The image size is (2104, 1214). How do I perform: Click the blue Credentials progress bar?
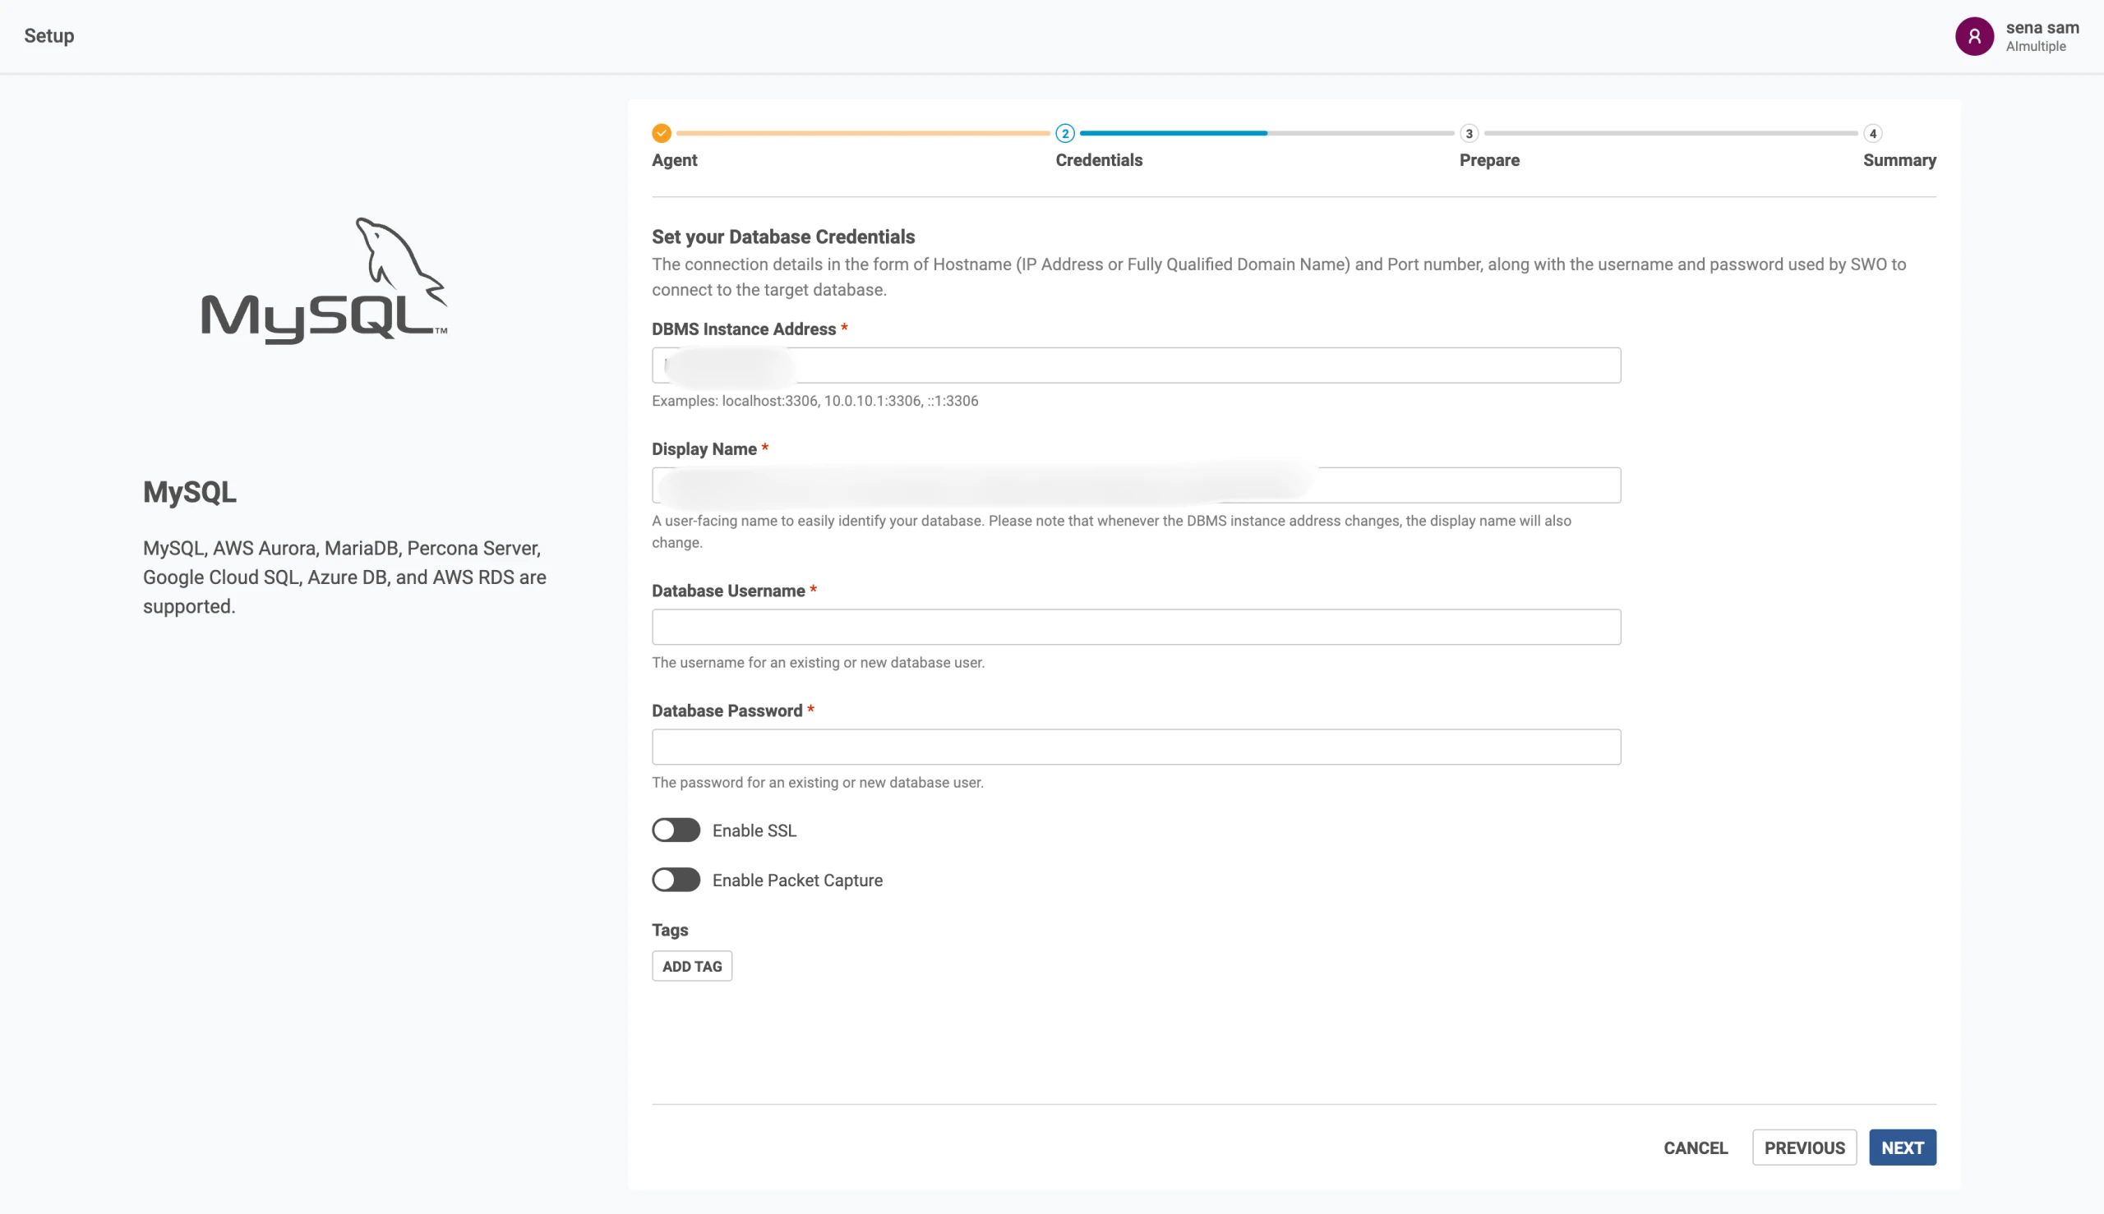click(x=1173, y=133)
